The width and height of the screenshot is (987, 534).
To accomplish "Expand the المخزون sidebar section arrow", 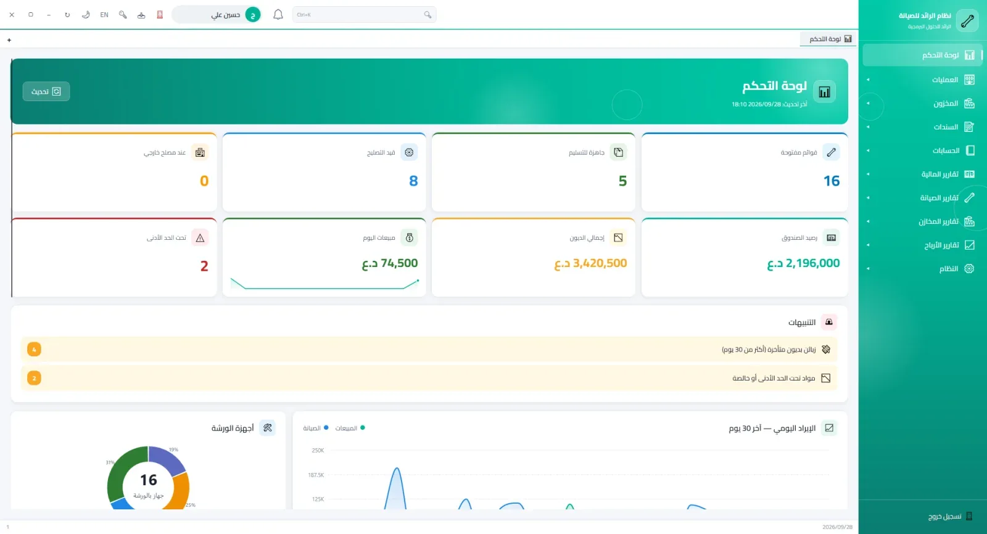I will (x=868, y=103).
